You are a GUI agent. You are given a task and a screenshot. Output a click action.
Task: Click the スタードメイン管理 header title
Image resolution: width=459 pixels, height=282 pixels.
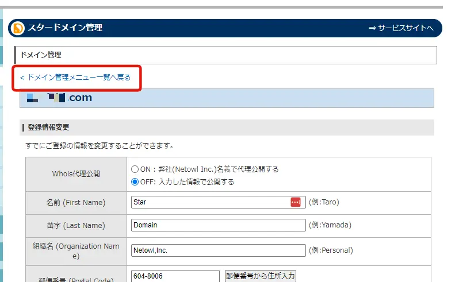(x=65, y=28)
